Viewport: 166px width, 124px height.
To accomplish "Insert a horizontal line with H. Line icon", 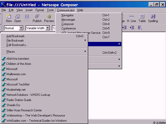I will tap(132, 17).
